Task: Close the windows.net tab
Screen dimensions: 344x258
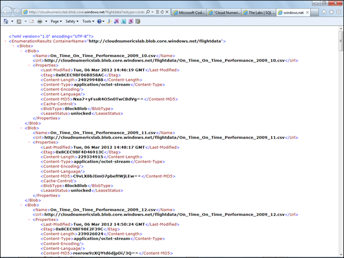Action: point(308,12)
